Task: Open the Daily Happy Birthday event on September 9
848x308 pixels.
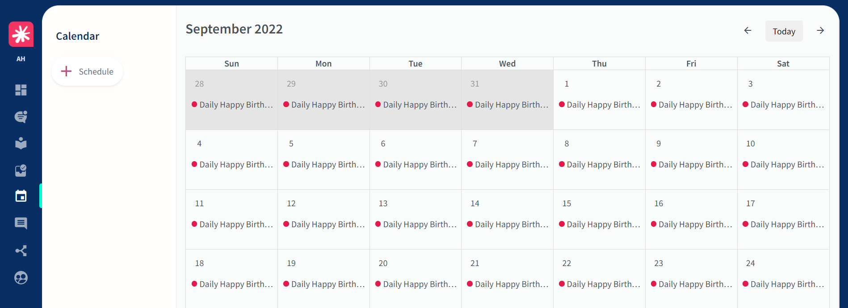Action: 691,164
